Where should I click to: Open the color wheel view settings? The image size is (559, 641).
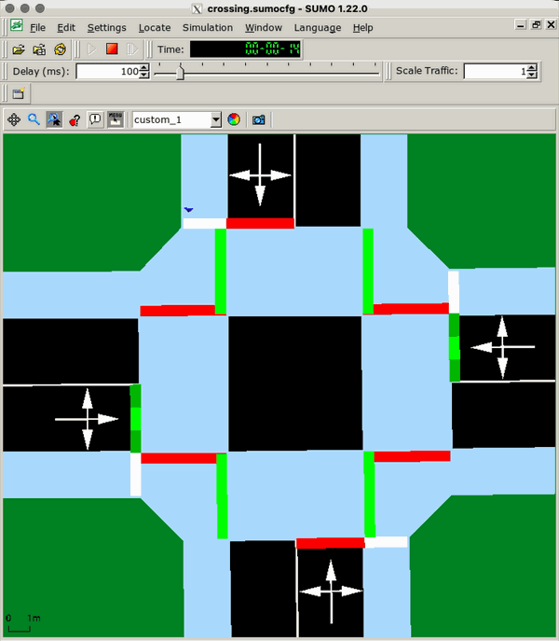(234, 119)
